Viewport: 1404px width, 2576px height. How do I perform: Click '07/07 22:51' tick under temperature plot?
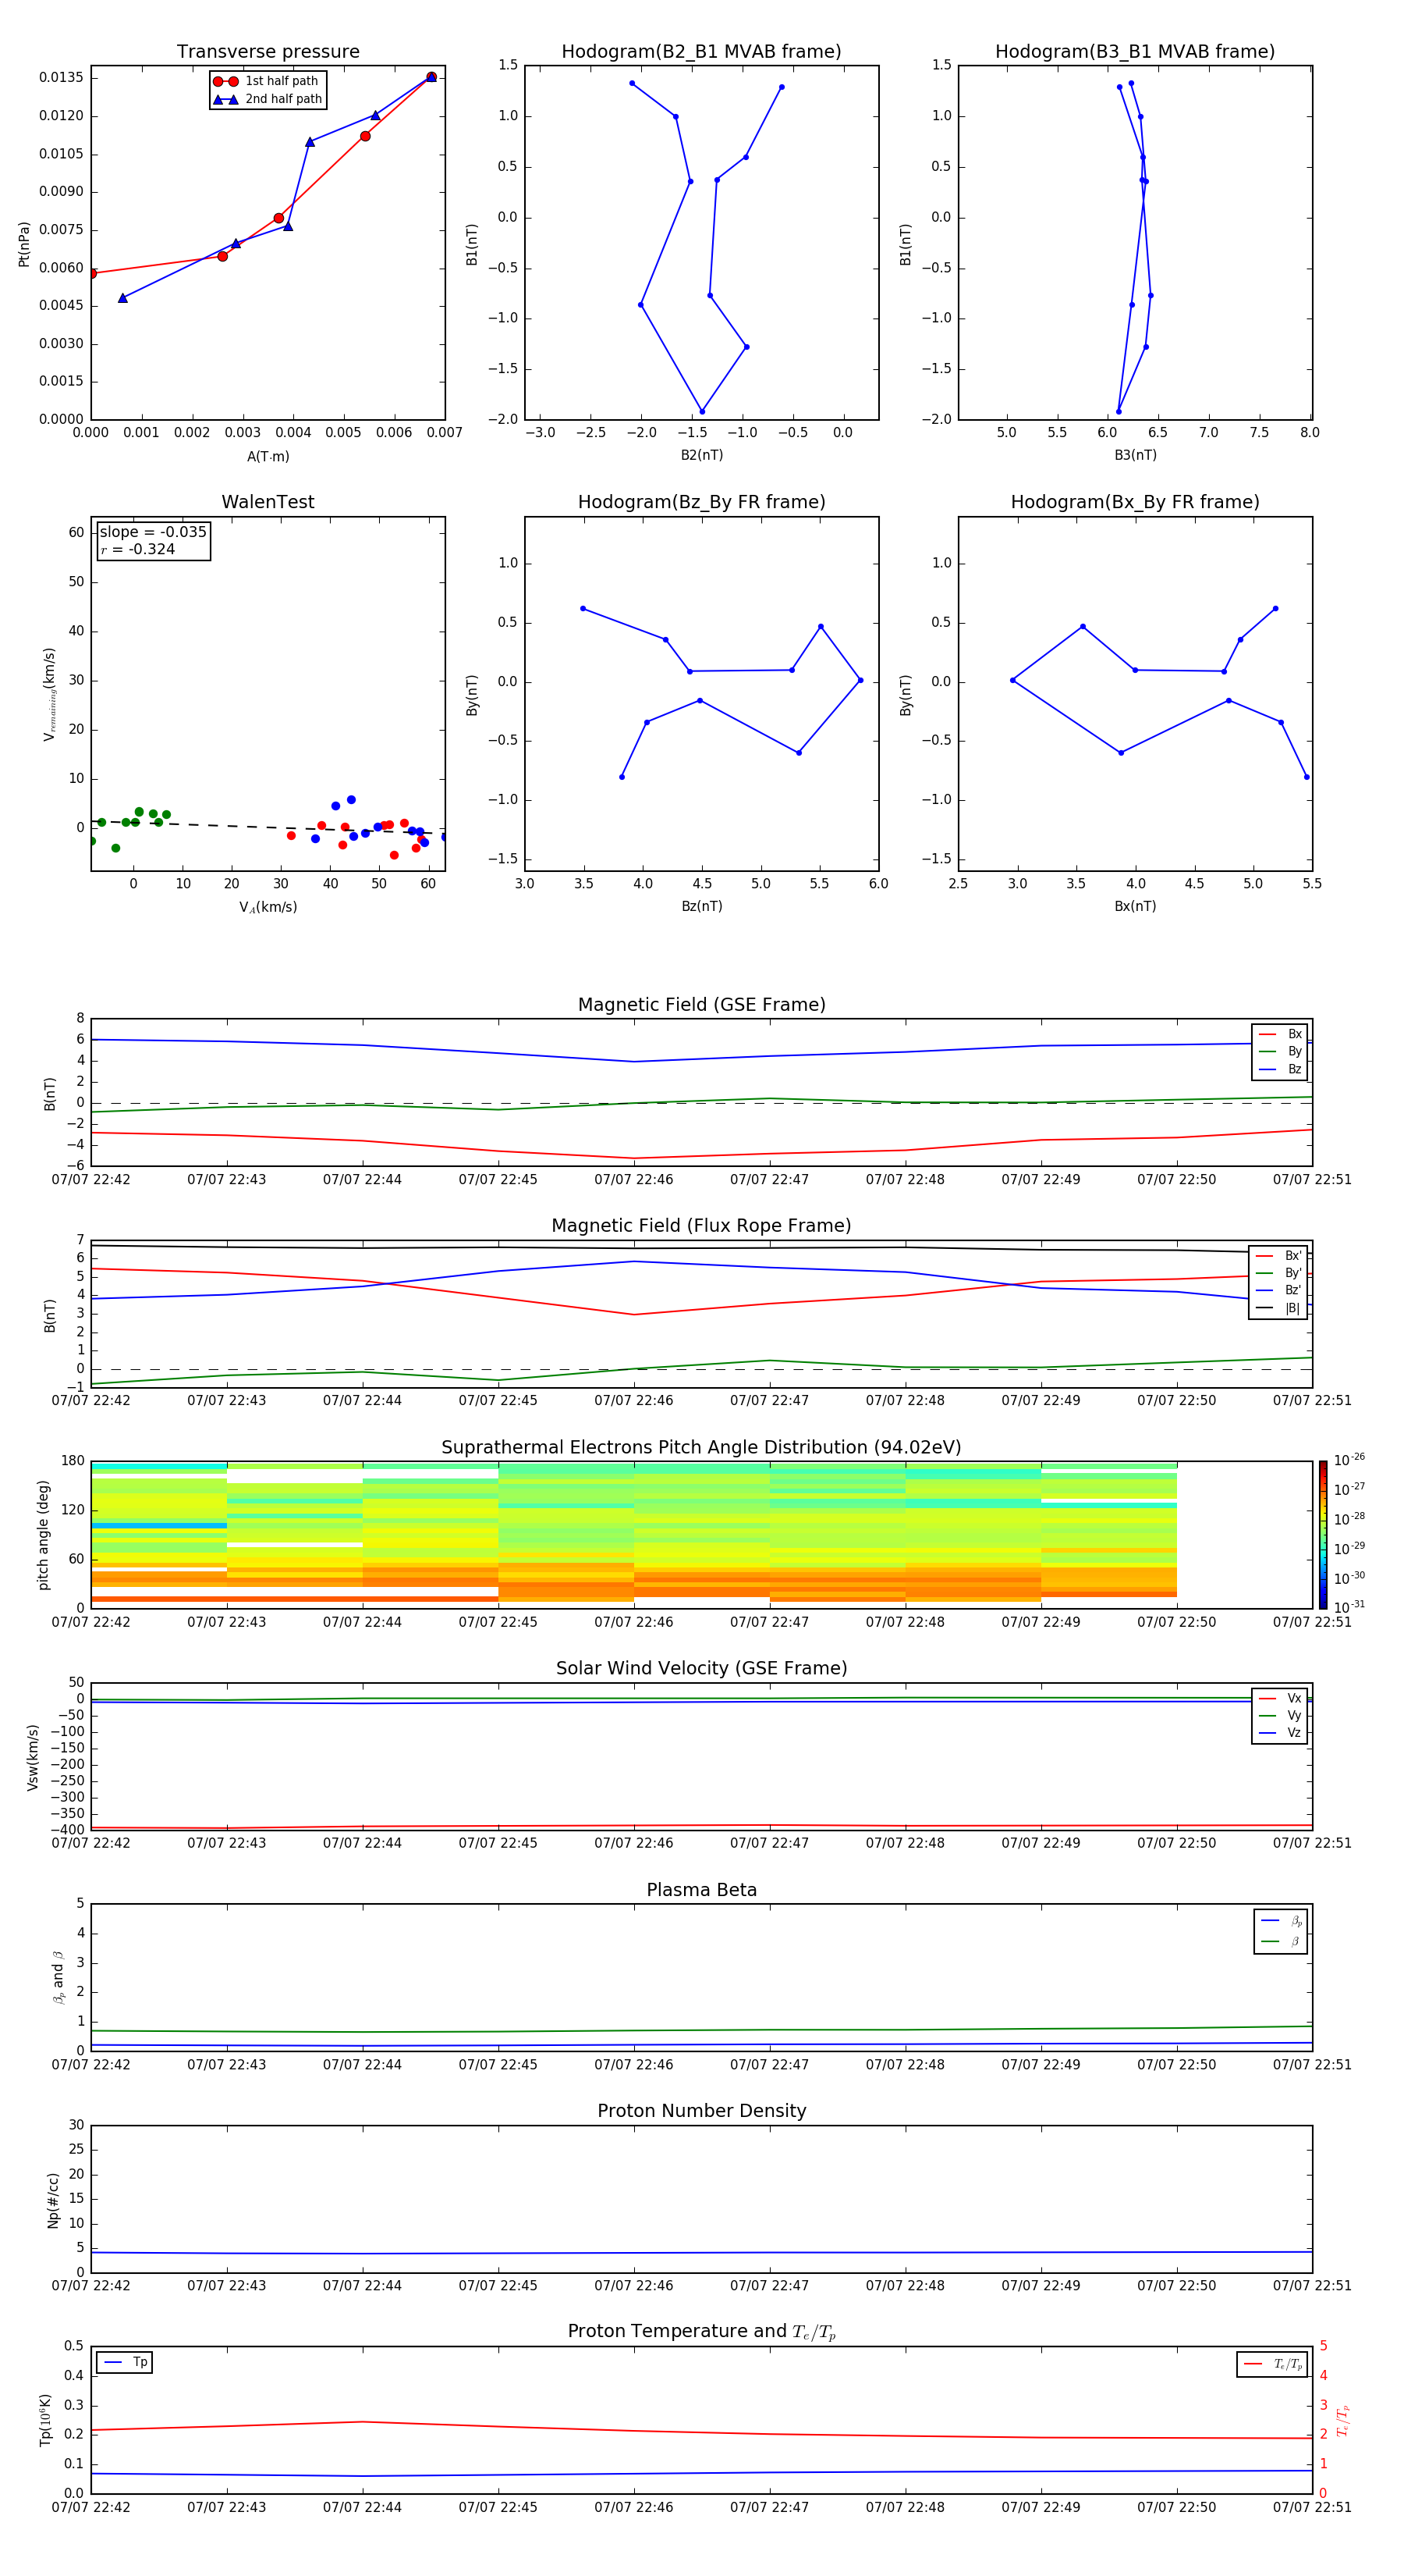point(1312,2507)
